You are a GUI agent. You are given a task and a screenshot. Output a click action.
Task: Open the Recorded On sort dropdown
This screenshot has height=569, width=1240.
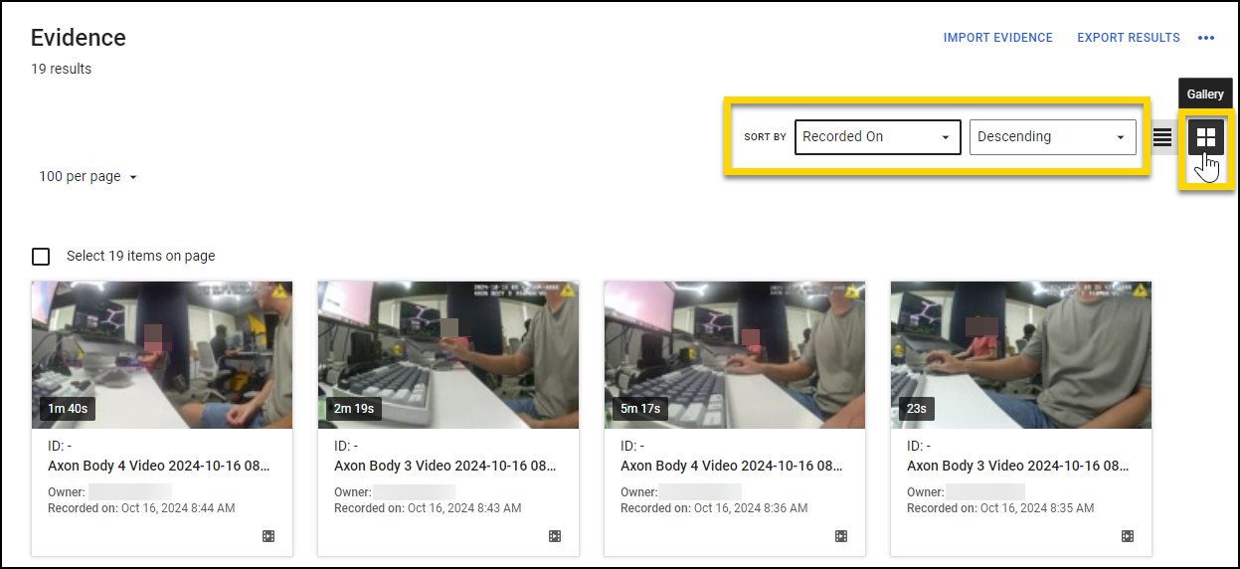pyautogui.click(x=877, y=137)
